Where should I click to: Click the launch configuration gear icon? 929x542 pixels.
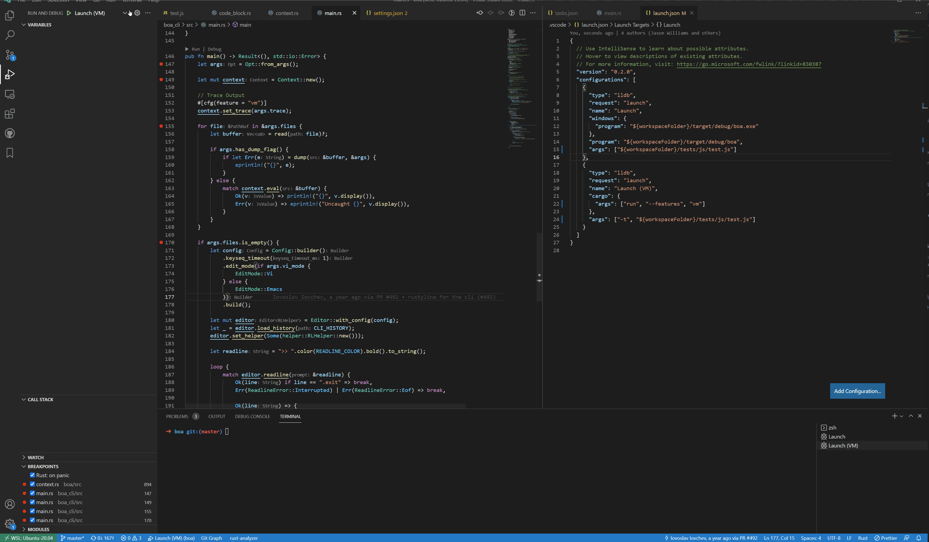137,13
